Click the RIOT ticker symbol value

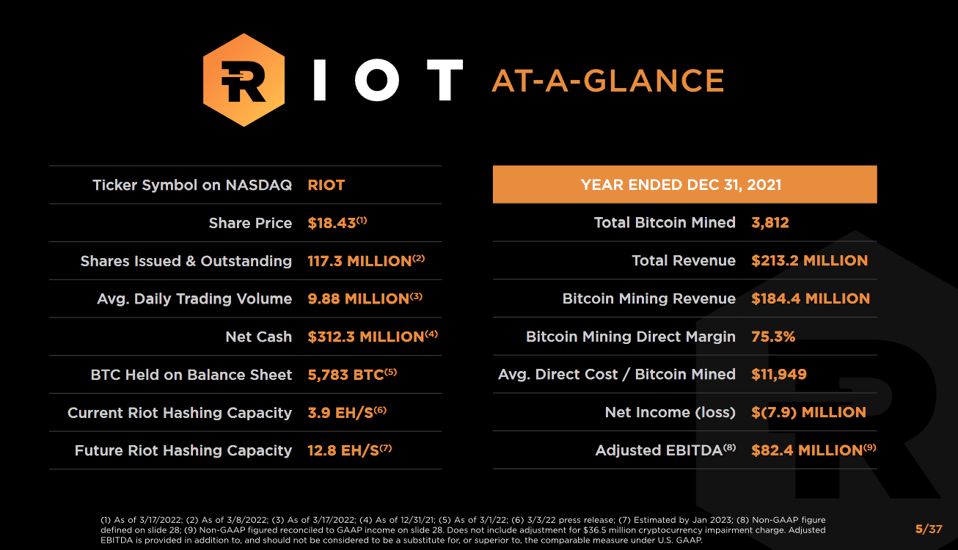pos(326,185)
